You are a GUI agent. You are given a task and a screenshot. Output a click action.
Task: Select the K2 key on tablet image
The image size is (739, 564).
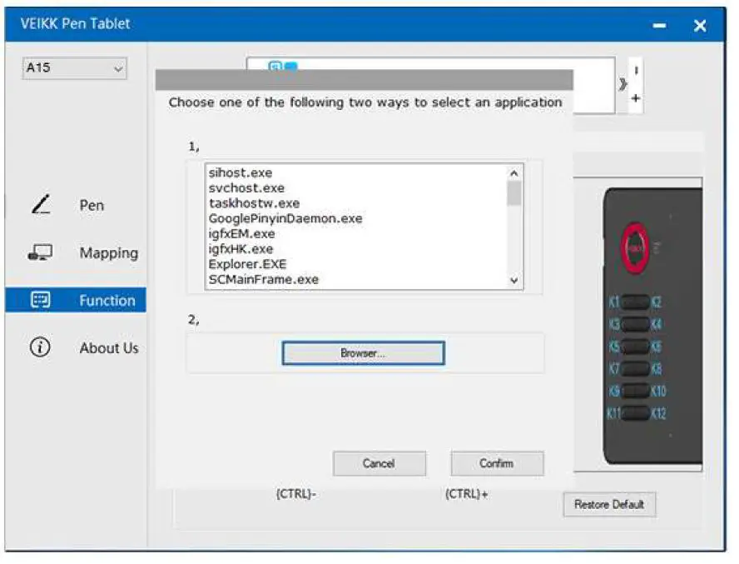[657, 302]
